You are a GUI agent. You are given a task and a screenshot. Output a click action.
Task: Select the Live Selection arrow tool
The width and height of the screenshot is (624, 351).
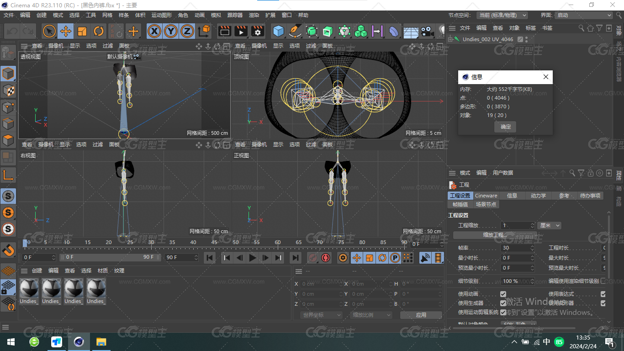coord(49,32)
